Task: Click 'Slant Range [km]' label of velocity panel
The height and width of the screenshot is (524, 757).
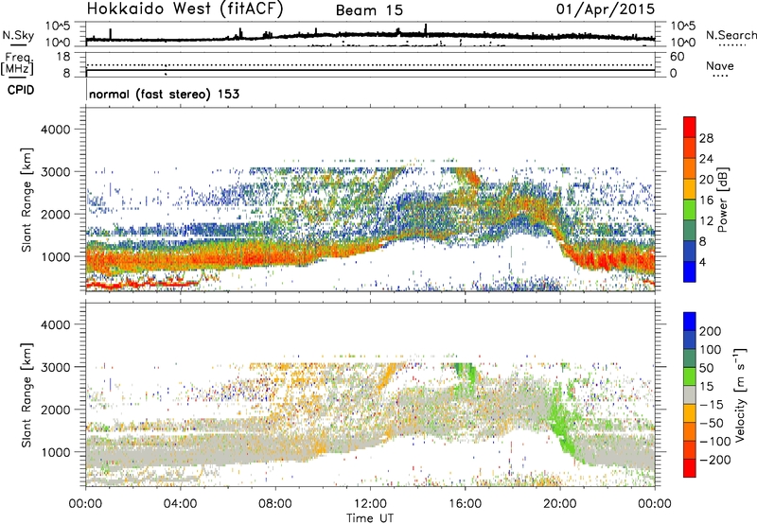Action: tap(26, 394)
